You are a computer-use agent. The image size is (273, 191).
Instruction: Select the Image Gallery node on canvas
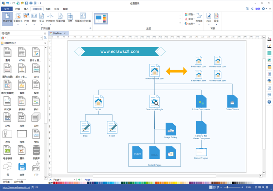(171, 130)
